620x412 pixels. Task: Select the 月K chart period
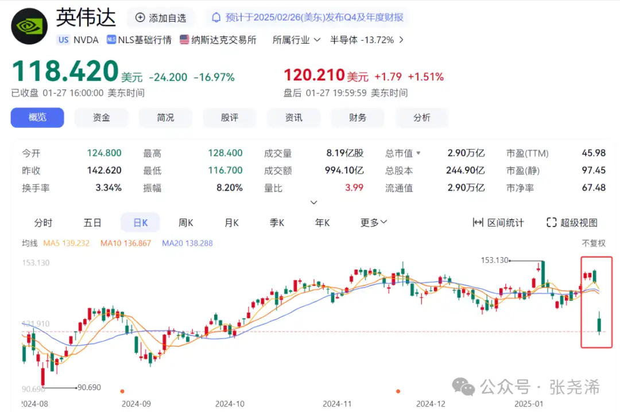[x=231, y=223]
